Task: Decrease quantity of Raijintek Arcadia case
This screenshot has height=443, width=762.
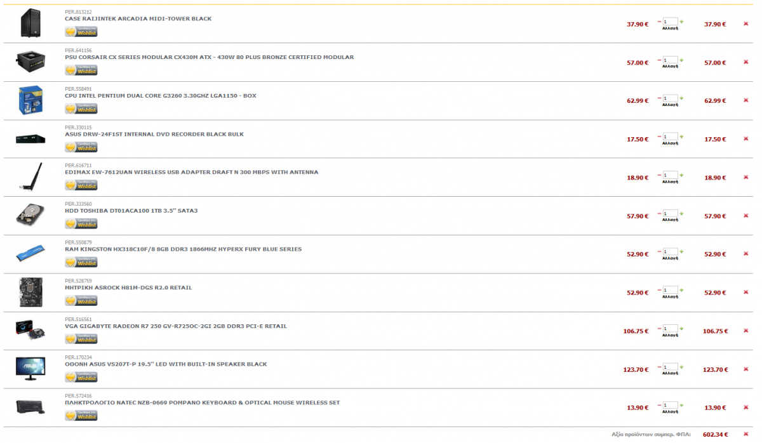Action: pyautogui.click(x=659, y=22)
